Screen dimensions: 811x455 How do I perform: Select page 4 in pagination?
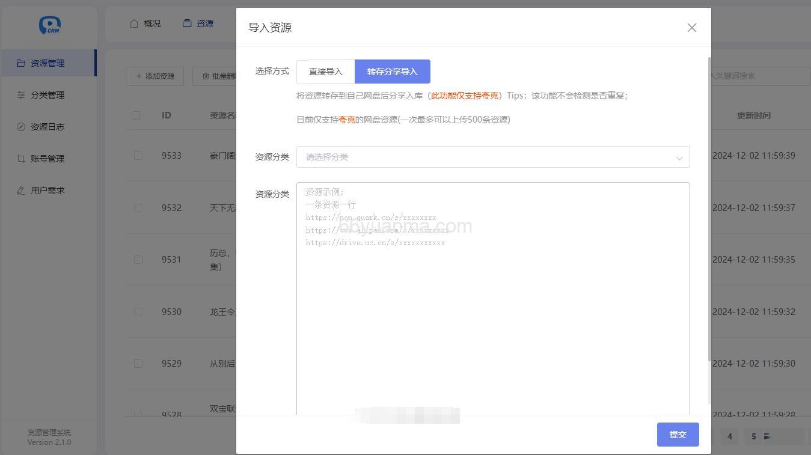pyautogui.click(x=729, y=436)
